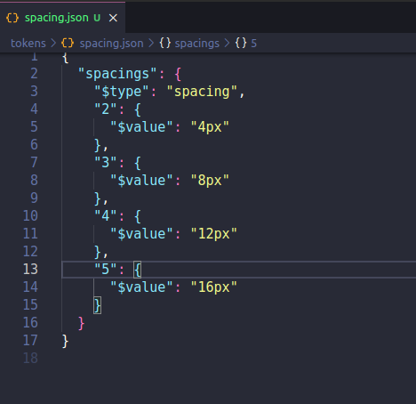Click the pink opening brace on line 2
This screenshot has height=404, width=416.
178,74
